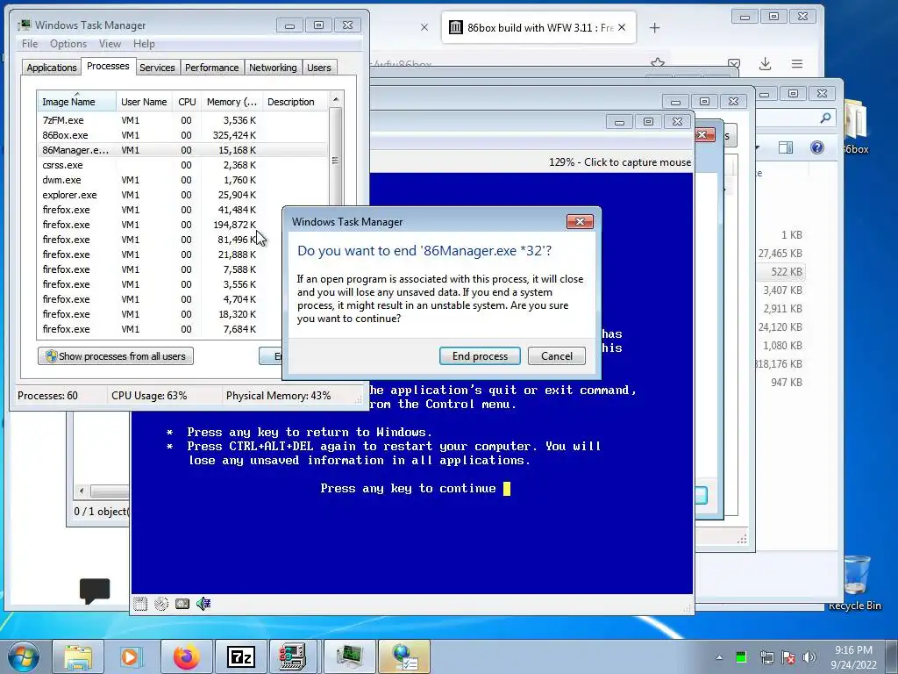Sort processes by Memory column
Screen dimensions: 898x674
(232, 102)
